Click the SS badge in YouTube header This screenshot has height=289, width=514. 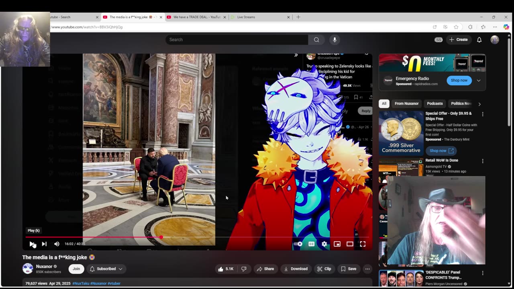(x=439, y=40)
